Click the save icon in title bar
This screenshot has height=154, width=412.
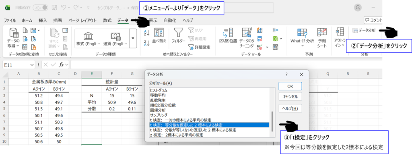[54, 8]
